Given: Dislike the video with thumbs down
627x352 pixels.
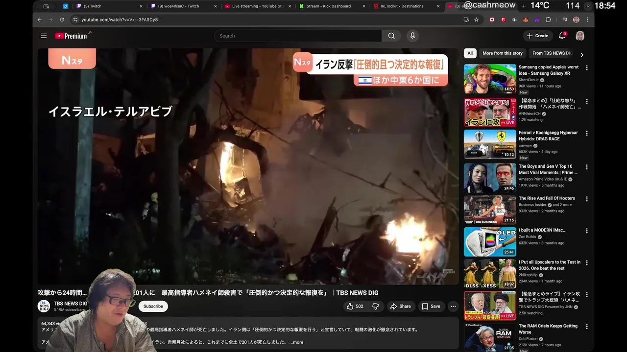Looking at the screenshot, I should click(376, 307).
